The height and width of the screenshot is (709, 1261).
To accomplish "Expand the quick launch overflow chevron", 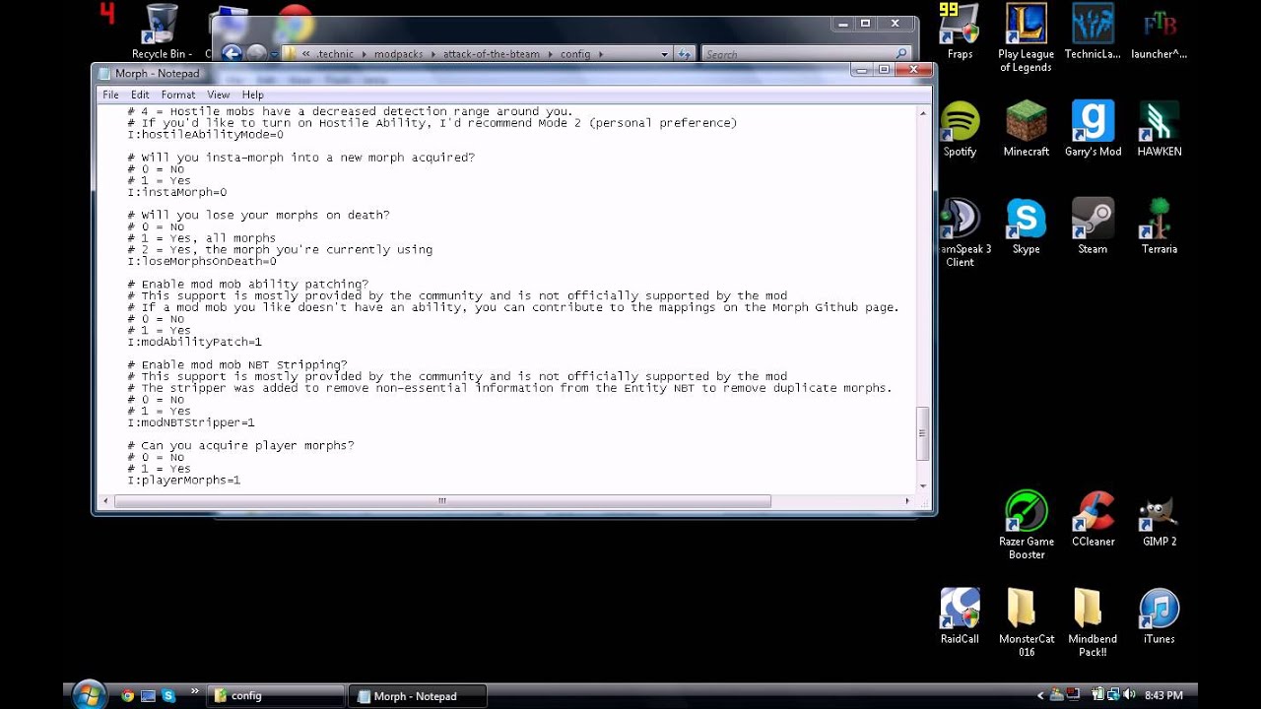I will tap(194, 690).
